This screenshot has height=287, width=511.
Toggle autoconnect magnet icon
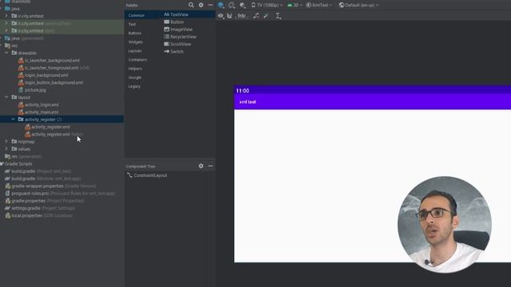[x=229, y=16]
